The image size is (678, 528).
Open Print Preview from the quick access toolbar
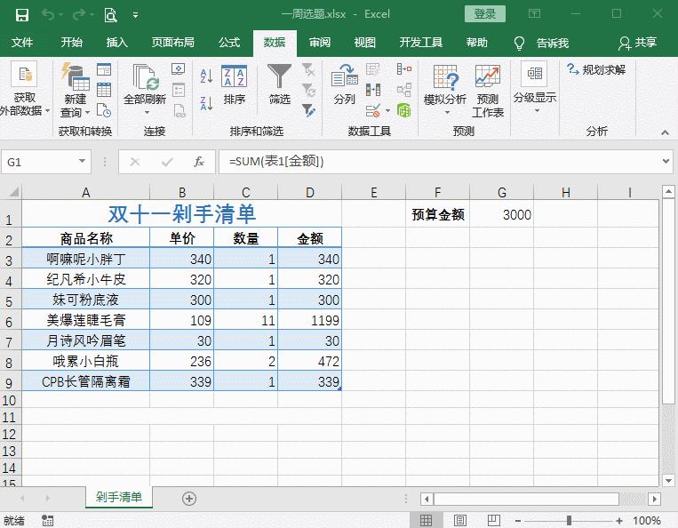tap(111, 15)
